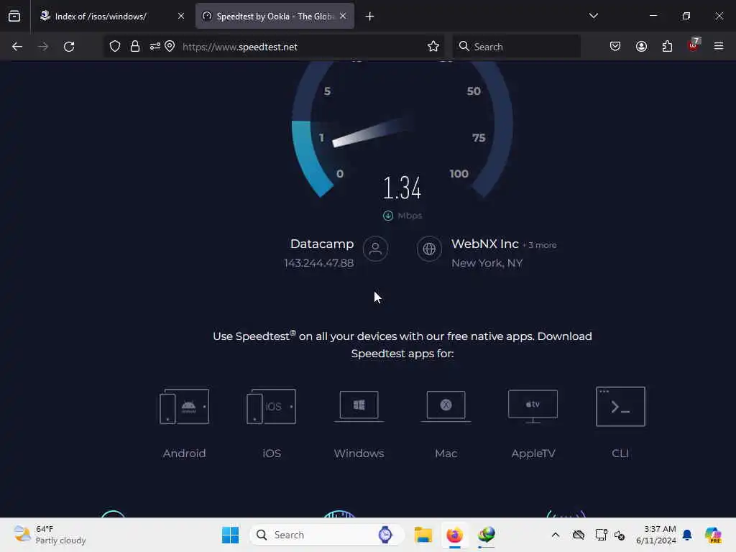
Task: Click the Datacamp provider name
Action: point(322,244)
